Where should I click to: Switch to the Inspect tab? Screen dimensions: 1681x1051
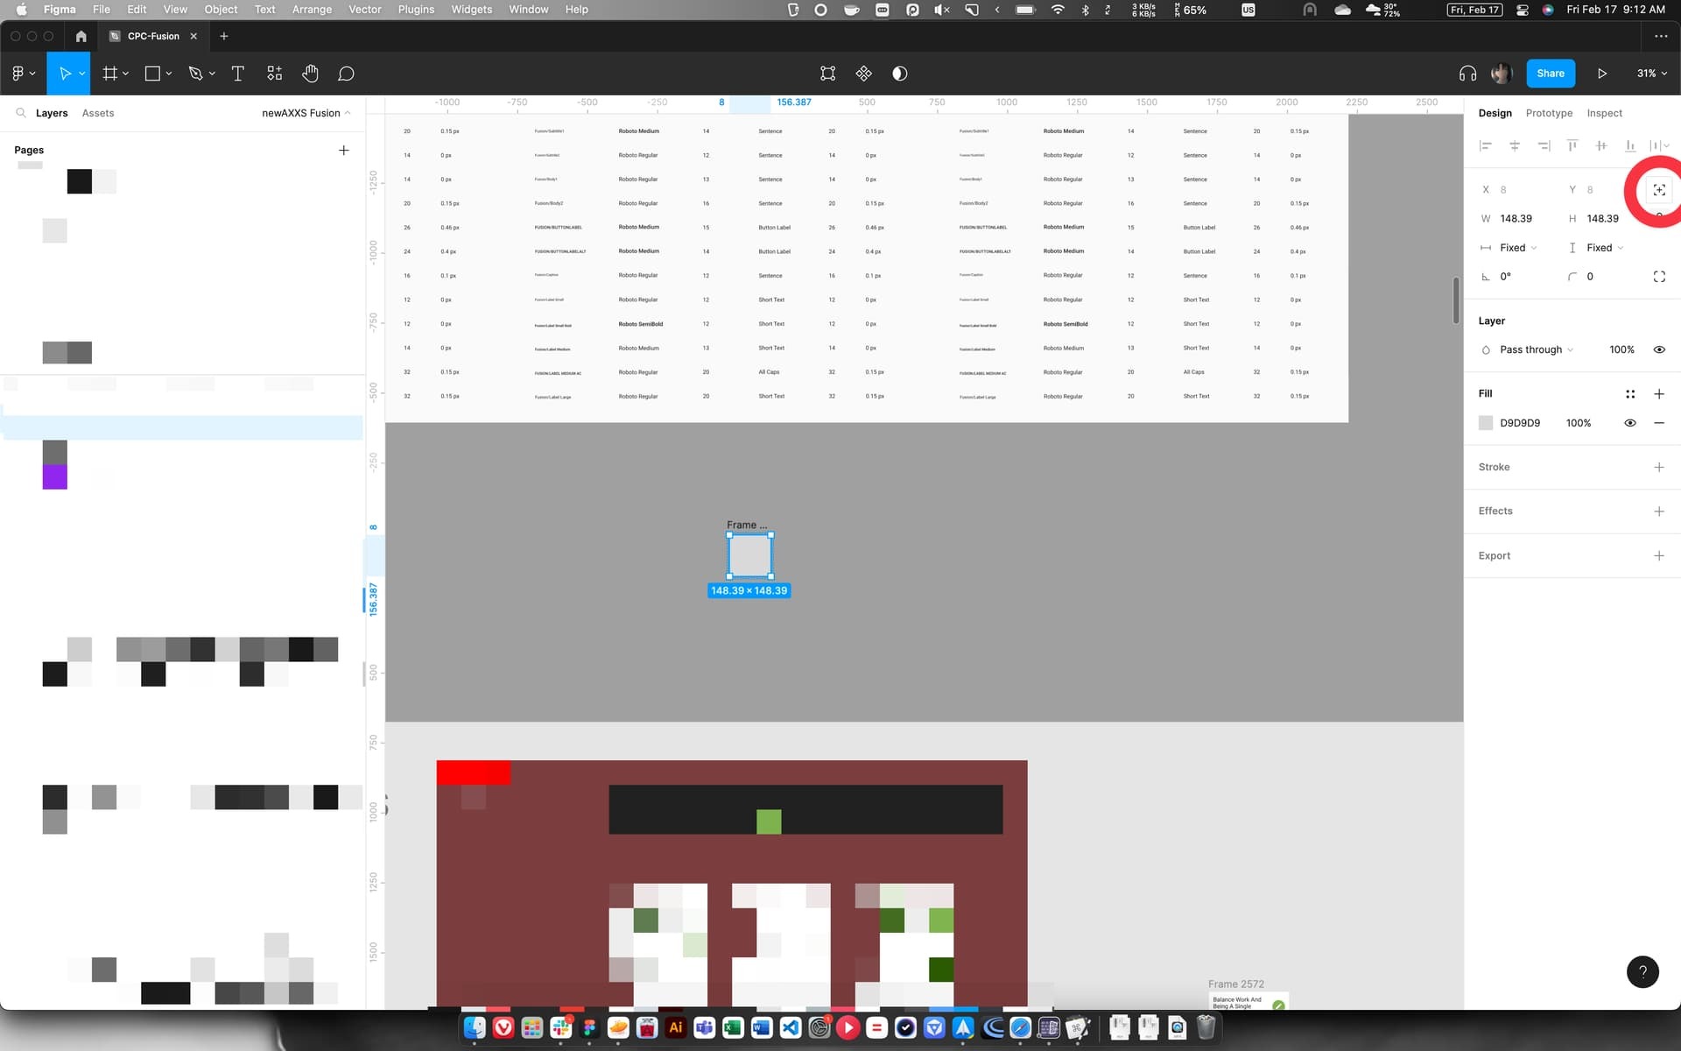click(1604, 113)
